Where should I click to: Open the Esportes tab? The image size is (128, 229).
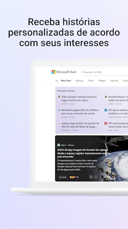click(114, 81)
